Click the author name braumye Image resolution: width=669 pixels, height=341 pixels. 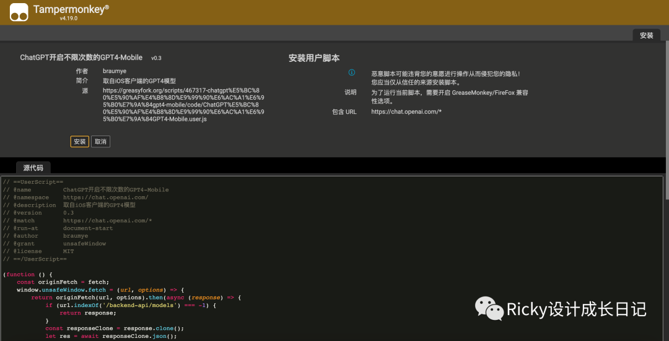point(115,71)
